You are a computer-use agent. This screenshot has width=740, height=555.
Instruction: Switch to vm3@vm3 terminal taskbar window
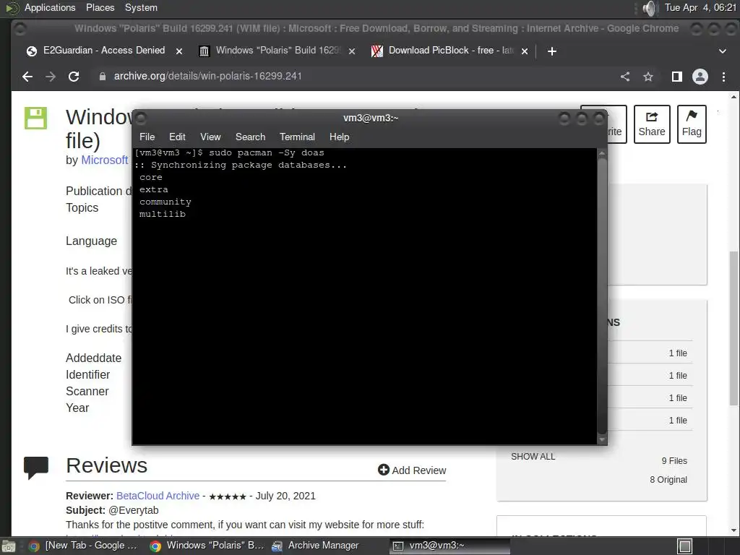(450, 546)
